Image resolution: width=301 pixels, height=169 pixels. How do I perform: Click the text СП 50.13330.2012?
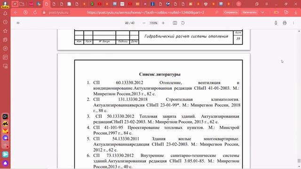(115, 116)
